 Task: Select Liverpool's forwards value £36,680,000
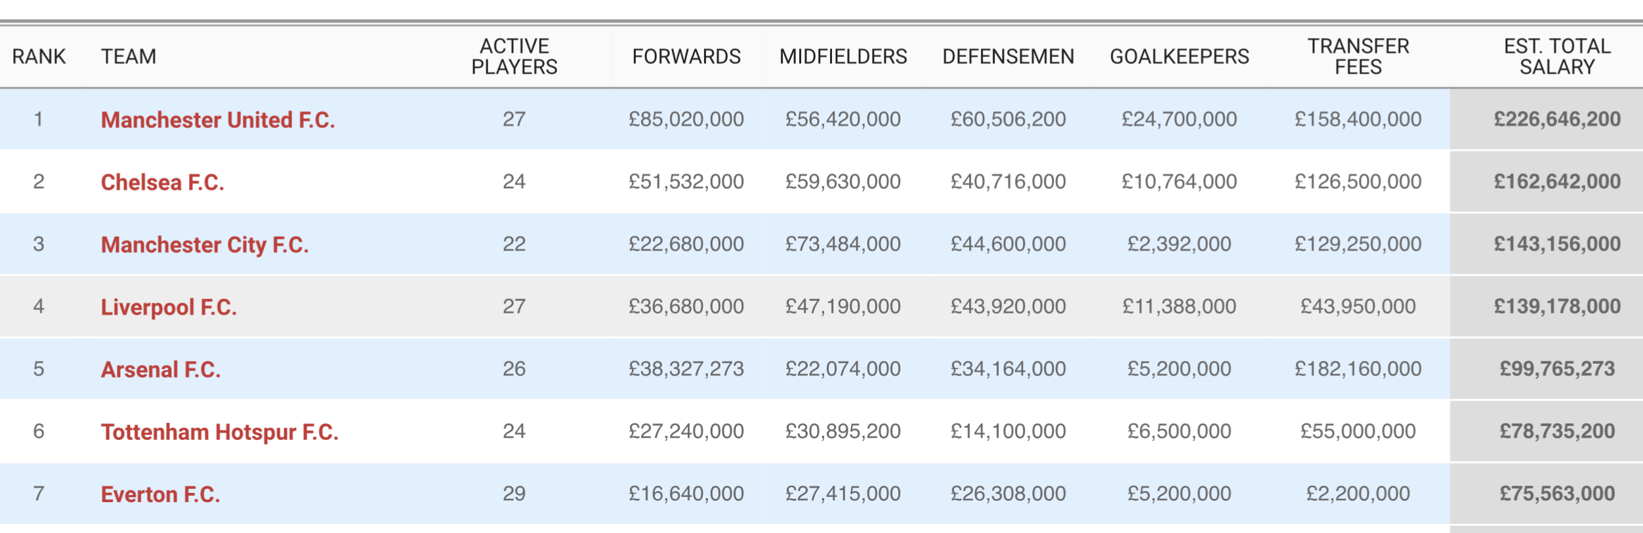tap(686, 307)
